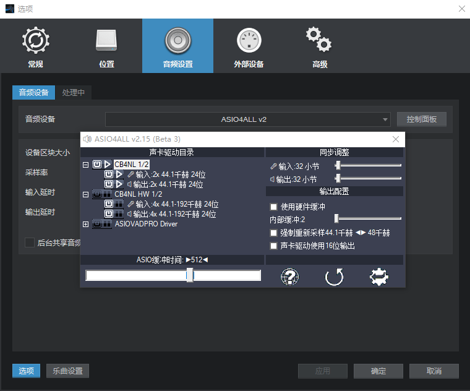Open 外部设备 external devices section
The height and width of the screenshot is (391, 470).
tap(249, 46)
